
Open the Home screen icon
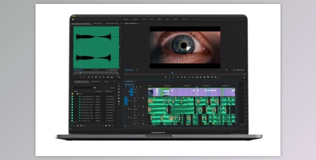click(x=73, y=19)
